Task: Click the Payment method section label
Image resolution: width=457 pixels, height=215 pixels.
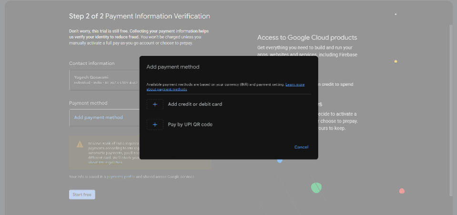Action: coord(88,103)
